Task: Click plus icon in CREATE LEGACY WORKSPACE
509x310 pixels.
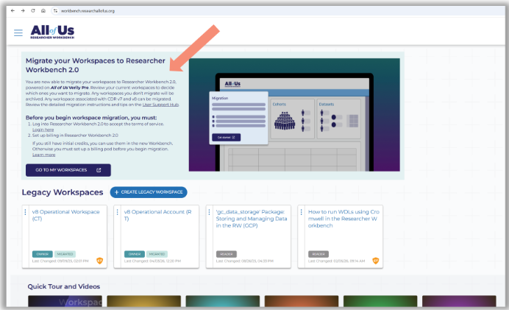Action: (116, 192)
